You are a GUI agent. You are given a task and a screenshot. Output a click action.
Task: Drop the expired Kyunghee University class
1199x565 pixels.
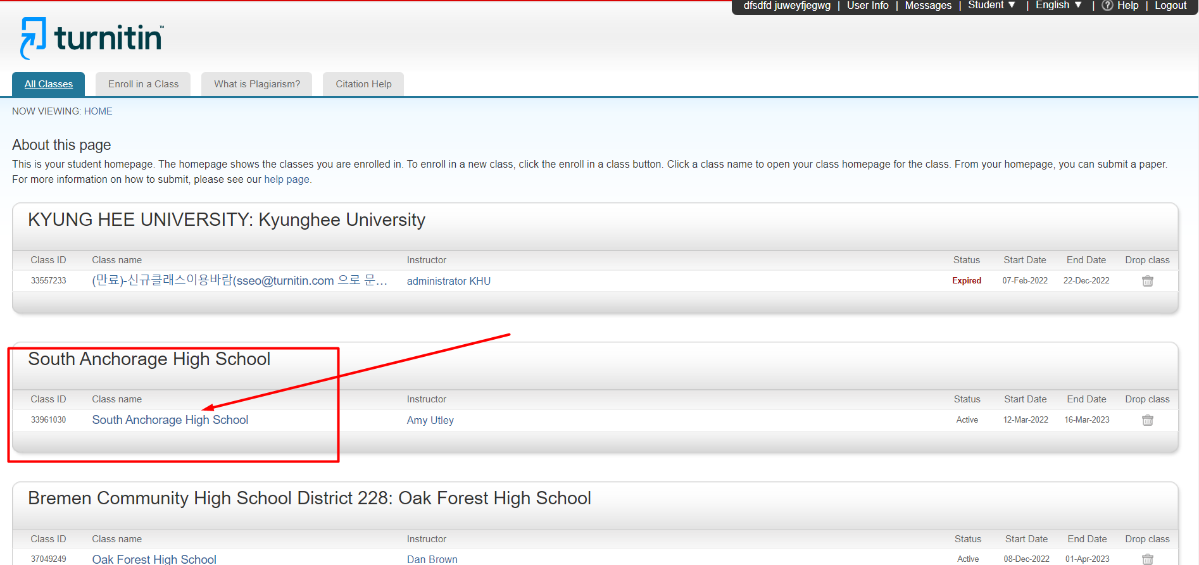click(1147, 281)
